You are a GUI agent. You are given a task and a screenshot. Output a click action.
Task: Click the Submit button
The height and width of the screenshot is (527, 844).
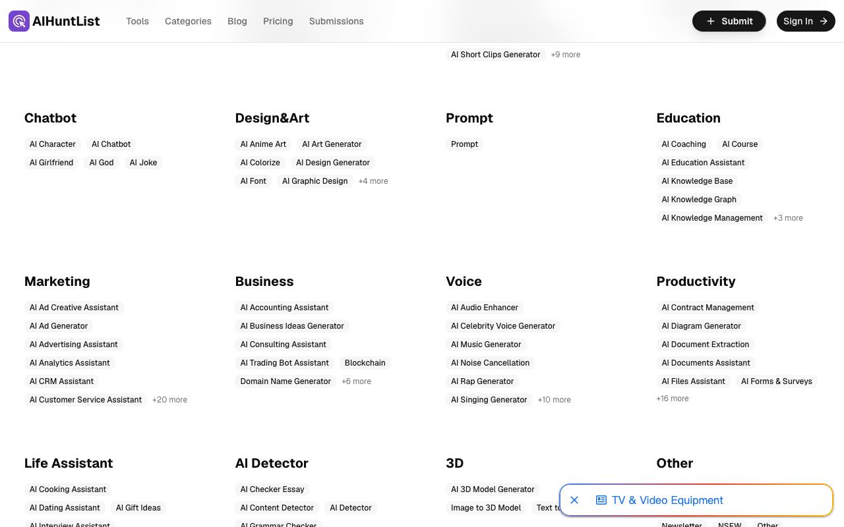tap(729, 21)
